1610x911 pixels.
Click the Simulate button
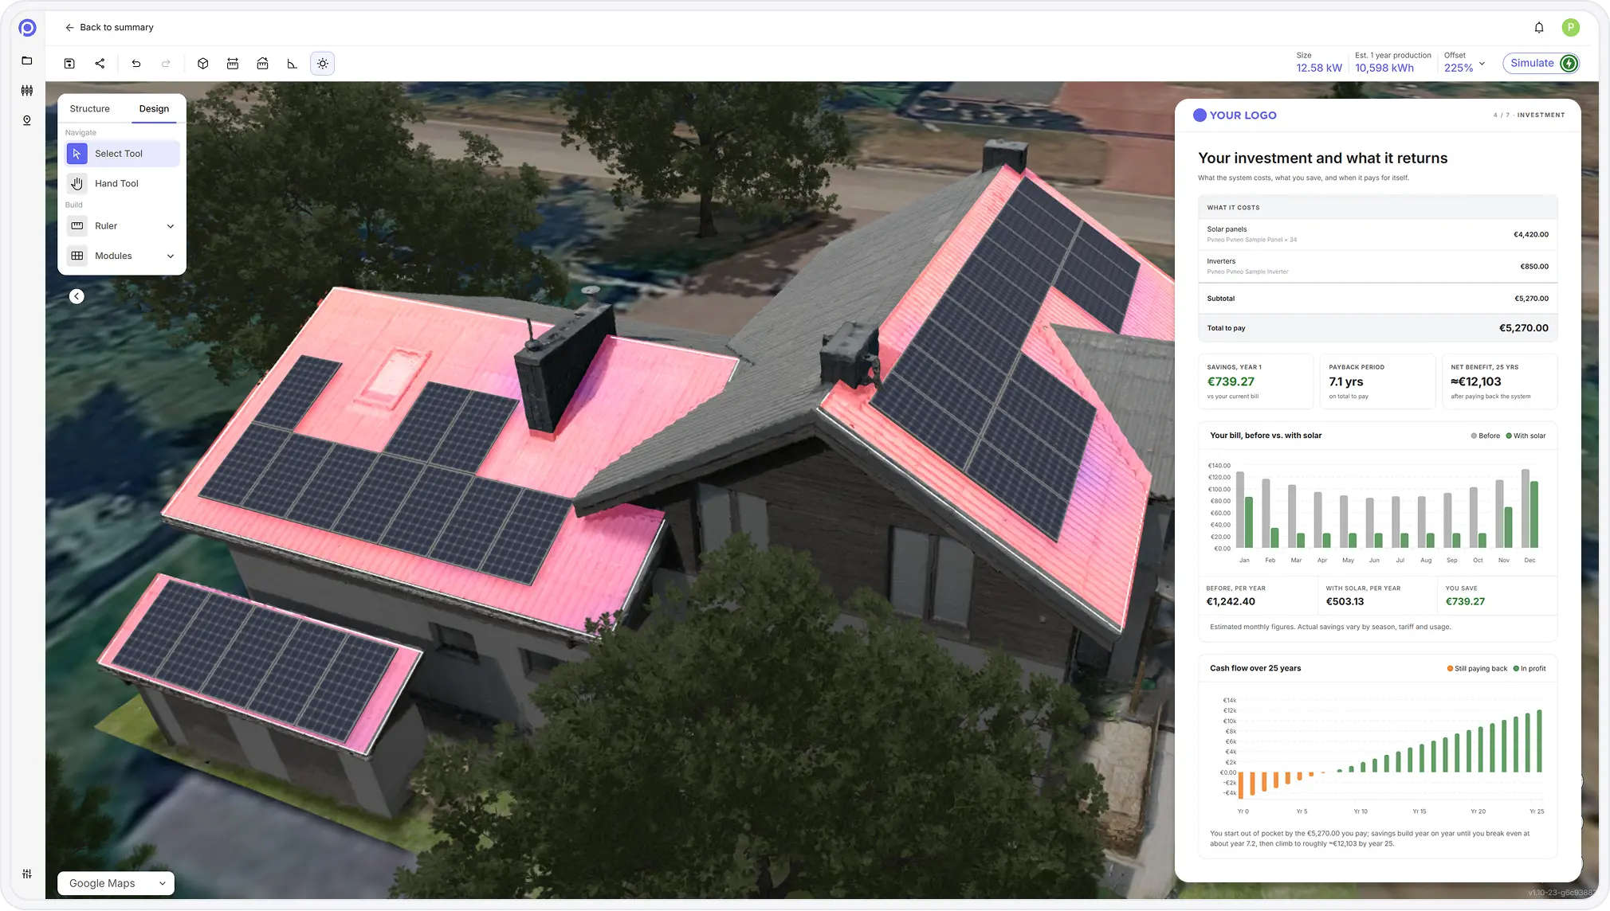coord(1541,64)
